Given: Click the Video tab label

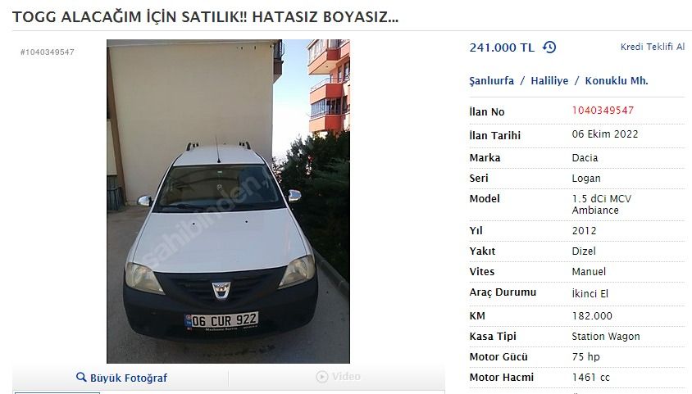Looking at the screenshot, I should (x=346, y=377).
